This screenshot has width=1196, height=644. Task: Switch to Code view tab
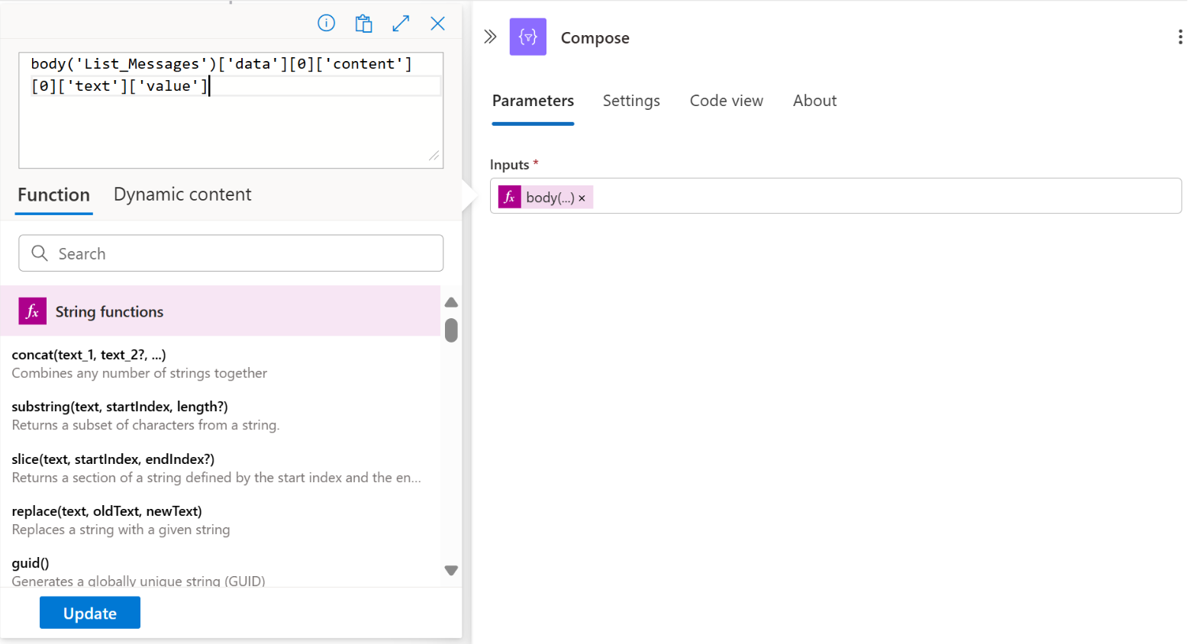[x=726, y=101]
